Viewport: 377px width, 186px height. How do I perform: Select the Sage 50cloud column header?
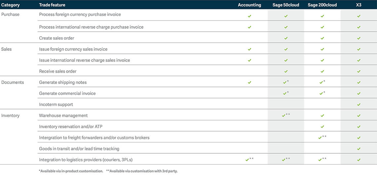(286, 5)
